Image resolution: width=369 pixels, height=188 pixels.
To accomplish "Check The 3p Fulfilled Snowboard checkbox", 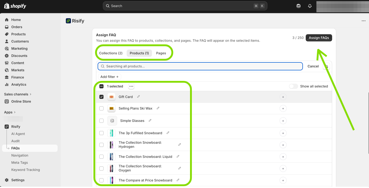I will (102, 133).
